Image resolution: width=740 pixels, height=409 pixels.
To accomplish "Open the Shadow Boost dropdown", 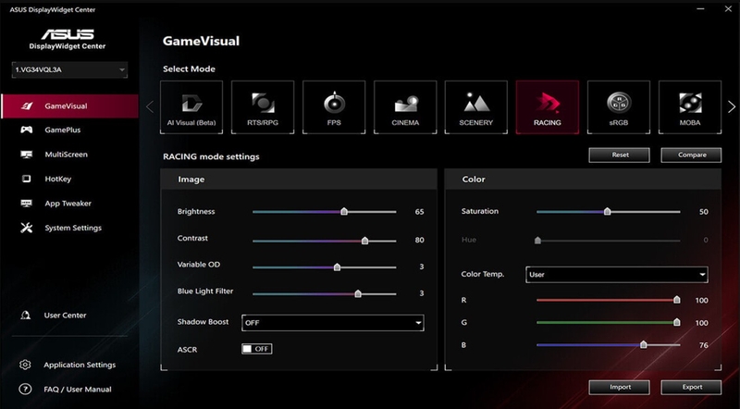I will pos(333,323).
